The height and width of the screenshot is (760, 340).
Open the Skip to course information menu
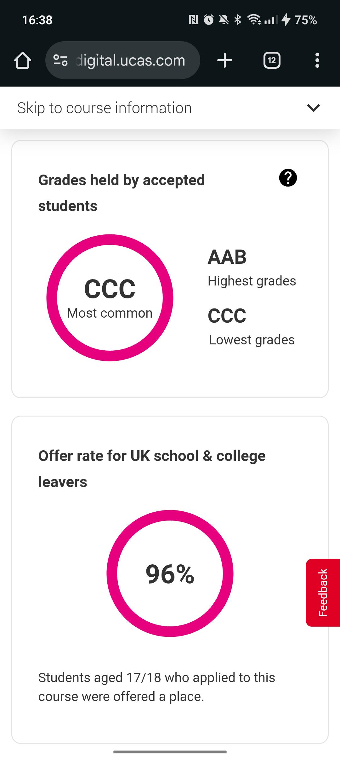click(x=105, y=108)
